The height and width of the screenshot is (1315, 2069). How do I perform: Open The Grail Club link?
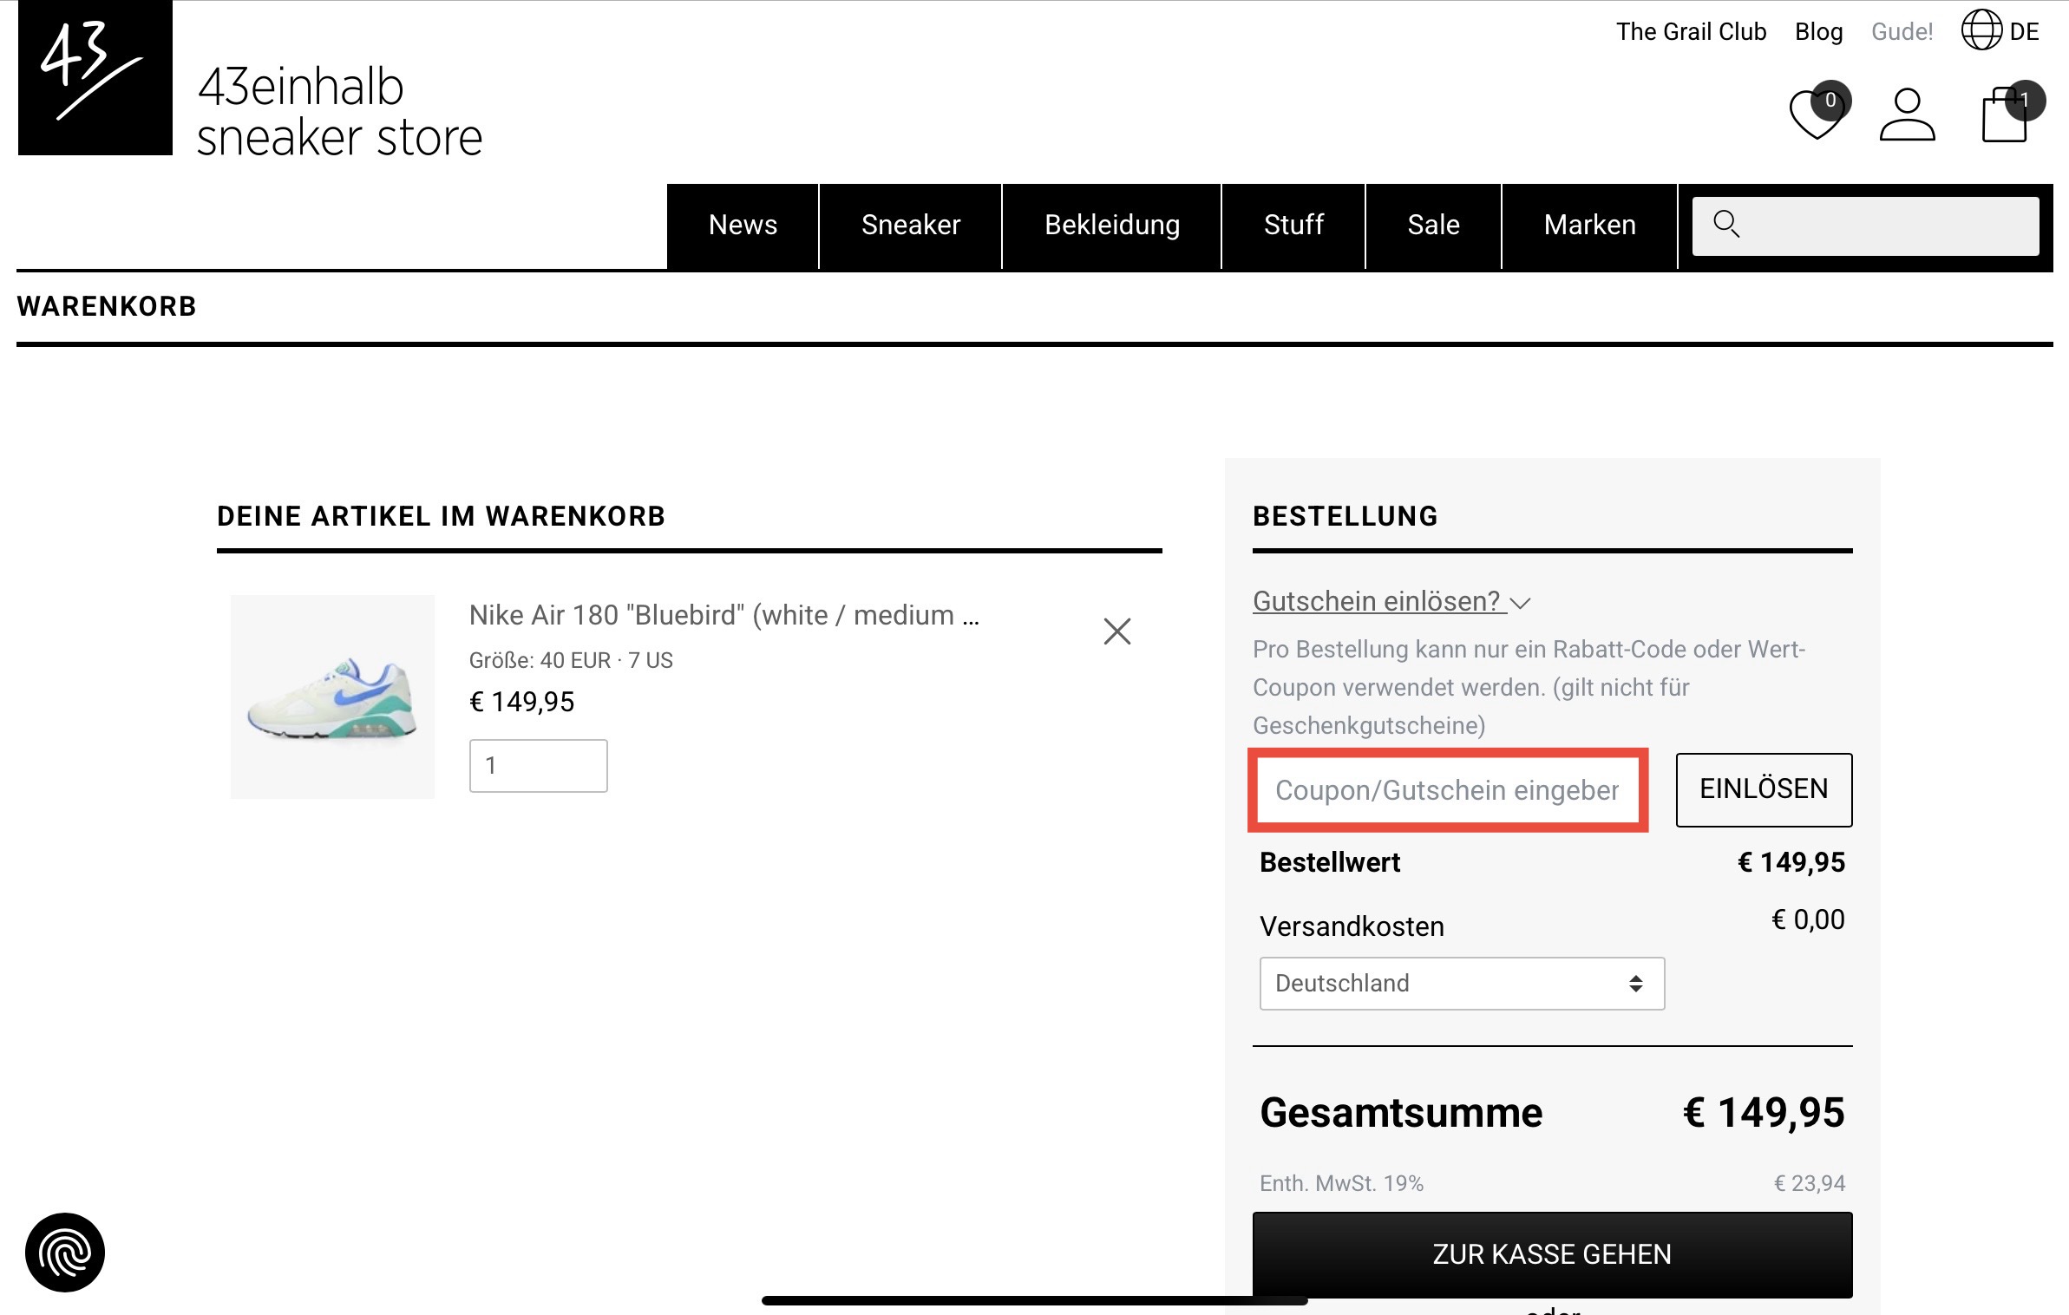1691,32
